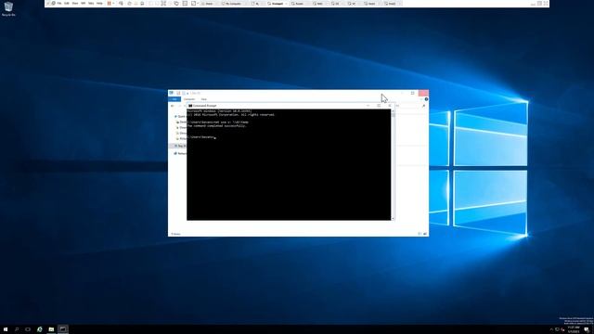Open Task View from the taskbar

(x=28, y=329)
